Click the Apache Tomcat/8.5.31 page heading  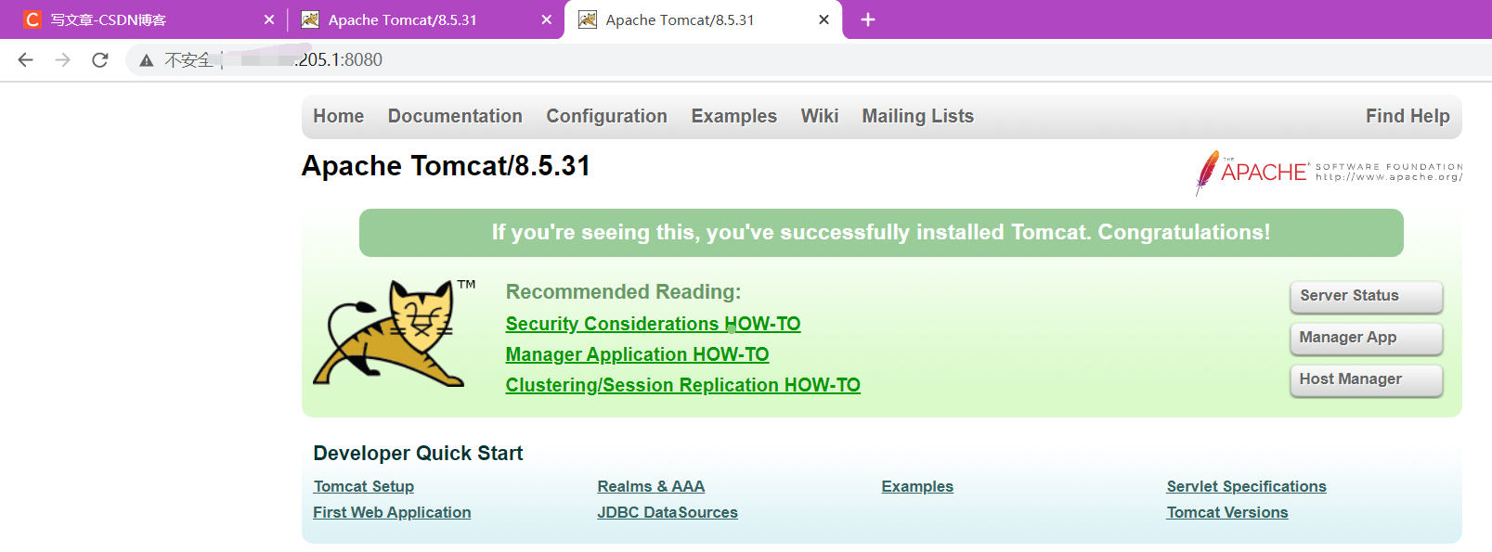446,165
